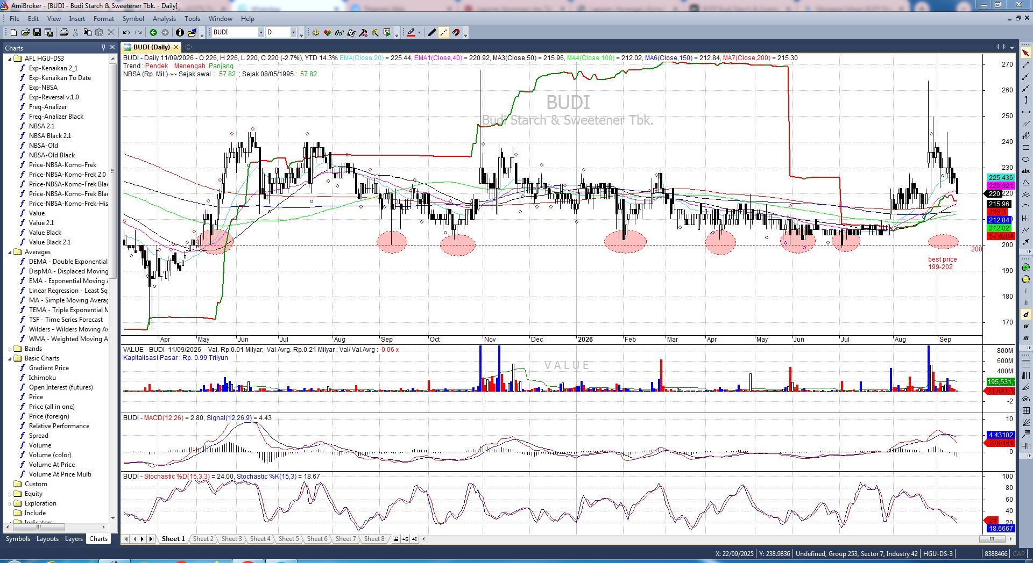The width and height of the screenshot is (1033, 563).
Task: Open the Analysis menu
Action: [164, 18]
